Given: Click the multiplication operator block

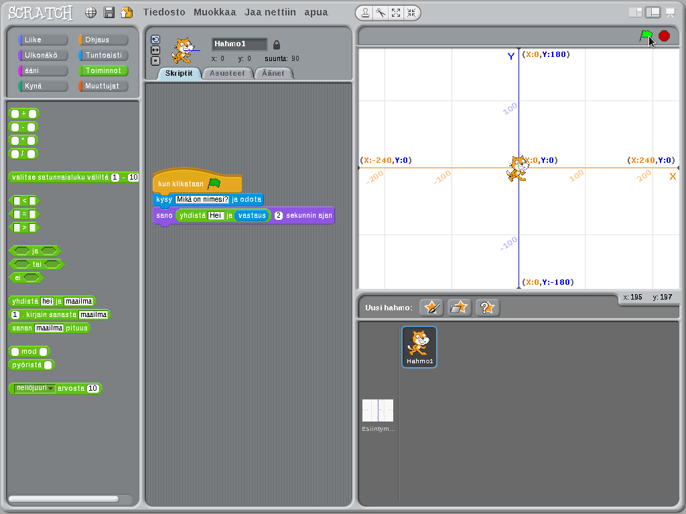Looking at the screenshot, I should coord(23,141).
